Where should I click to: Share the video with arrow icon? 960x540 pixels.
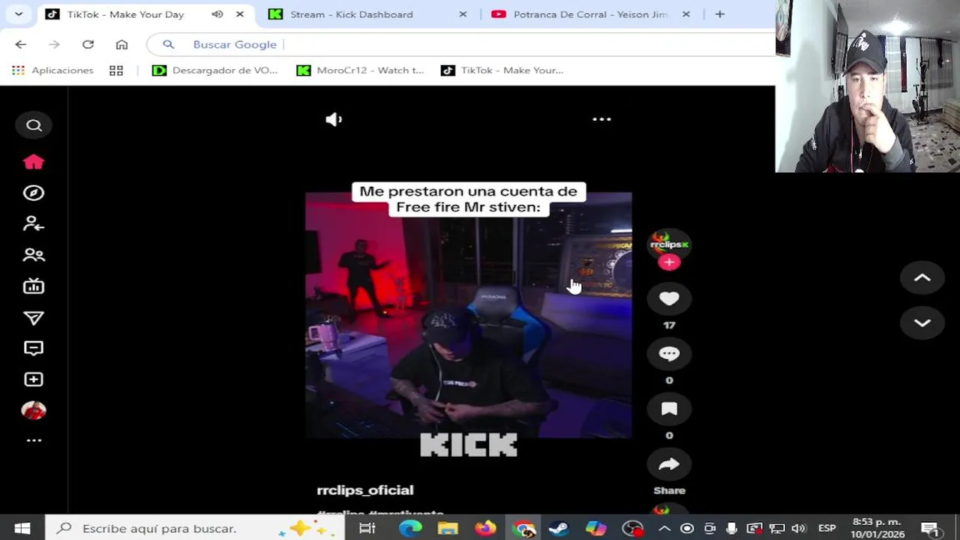click(669, 464)
